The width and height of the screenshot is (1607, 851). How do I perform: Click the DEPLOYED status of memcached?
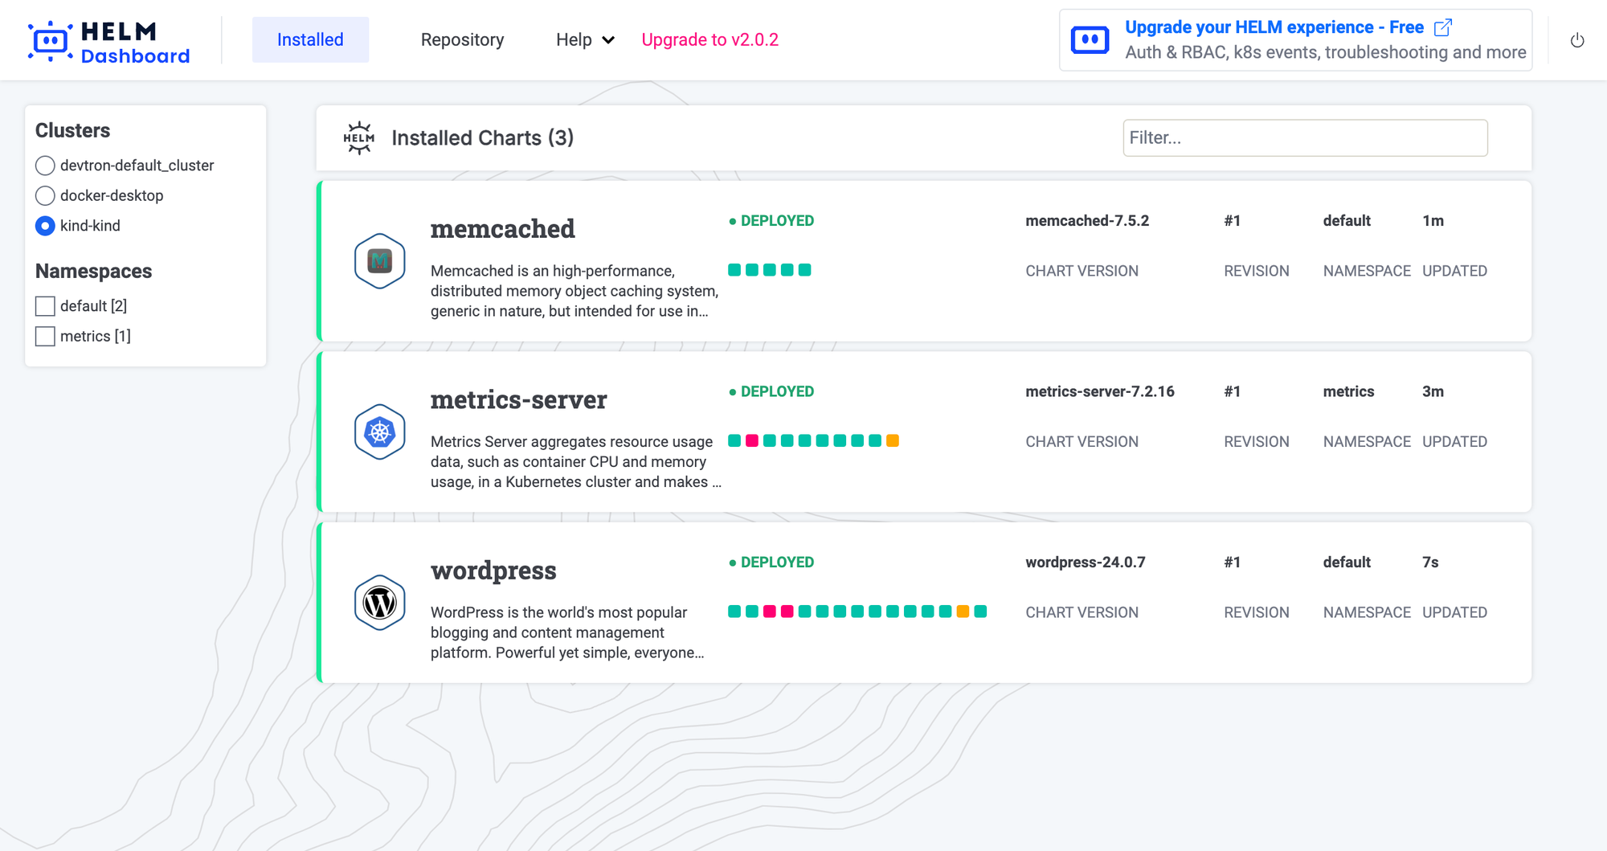tap(771, 221)
